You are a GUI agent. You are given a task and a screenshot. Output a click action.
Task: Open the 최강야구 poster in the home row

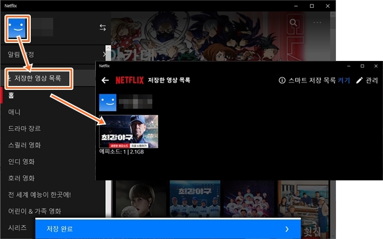195,199
